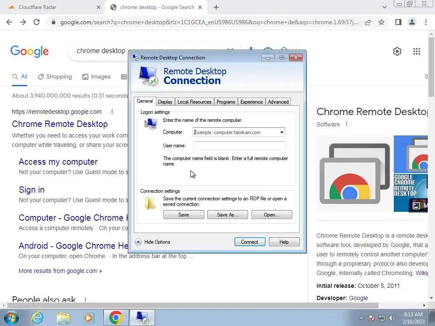Click the horizontal scrollbar at page bottom
Screen dimensions: 435x326
pyautogui.click(x=193, y=305)
